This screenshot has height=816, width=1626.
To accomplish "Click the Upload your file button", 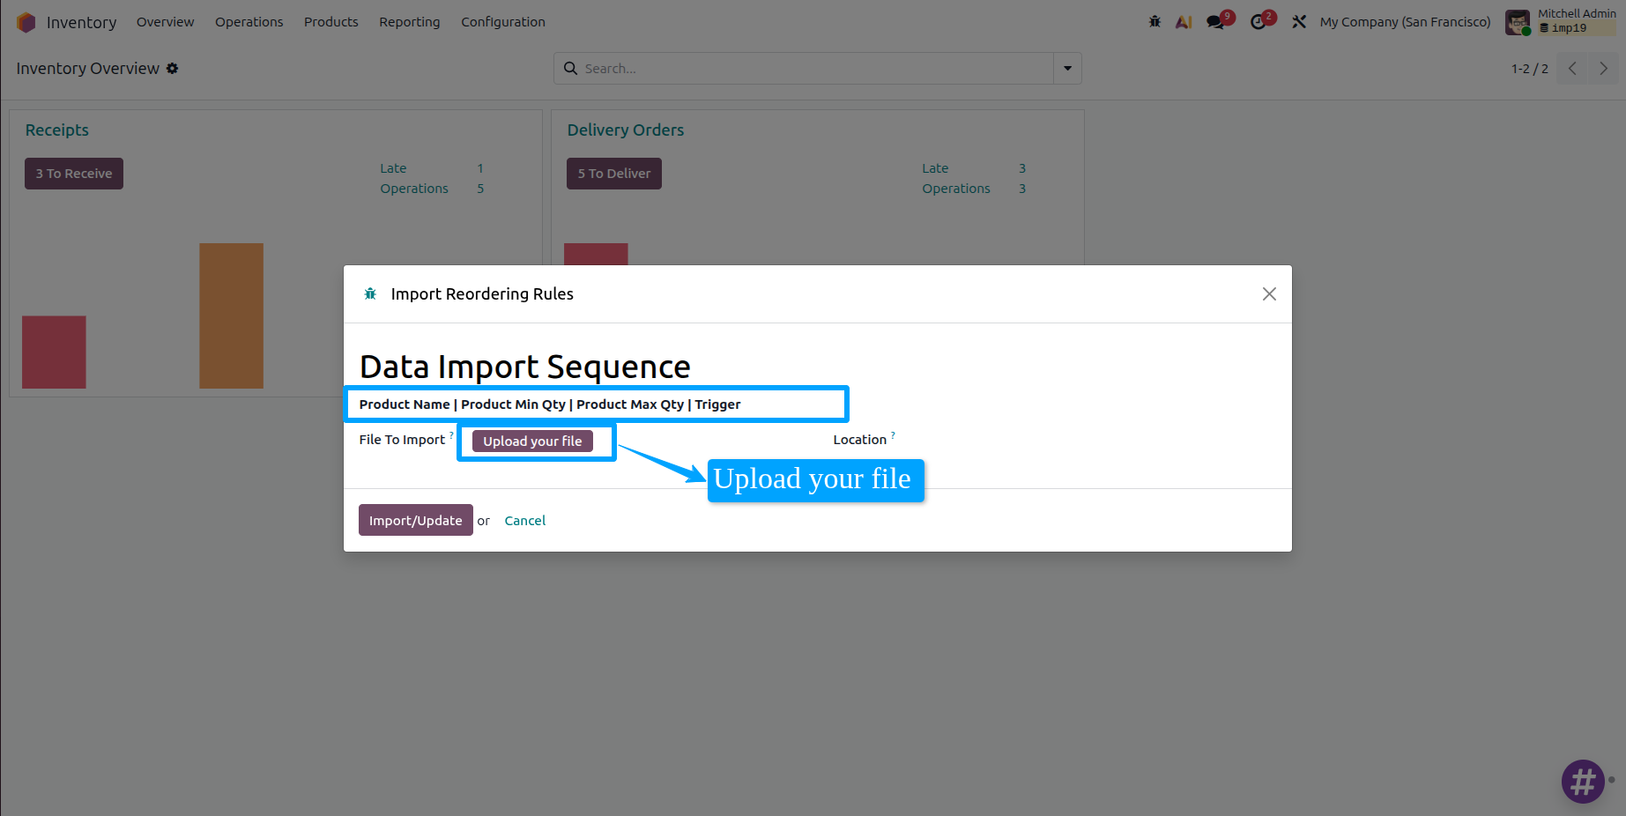I will [532, 441].
